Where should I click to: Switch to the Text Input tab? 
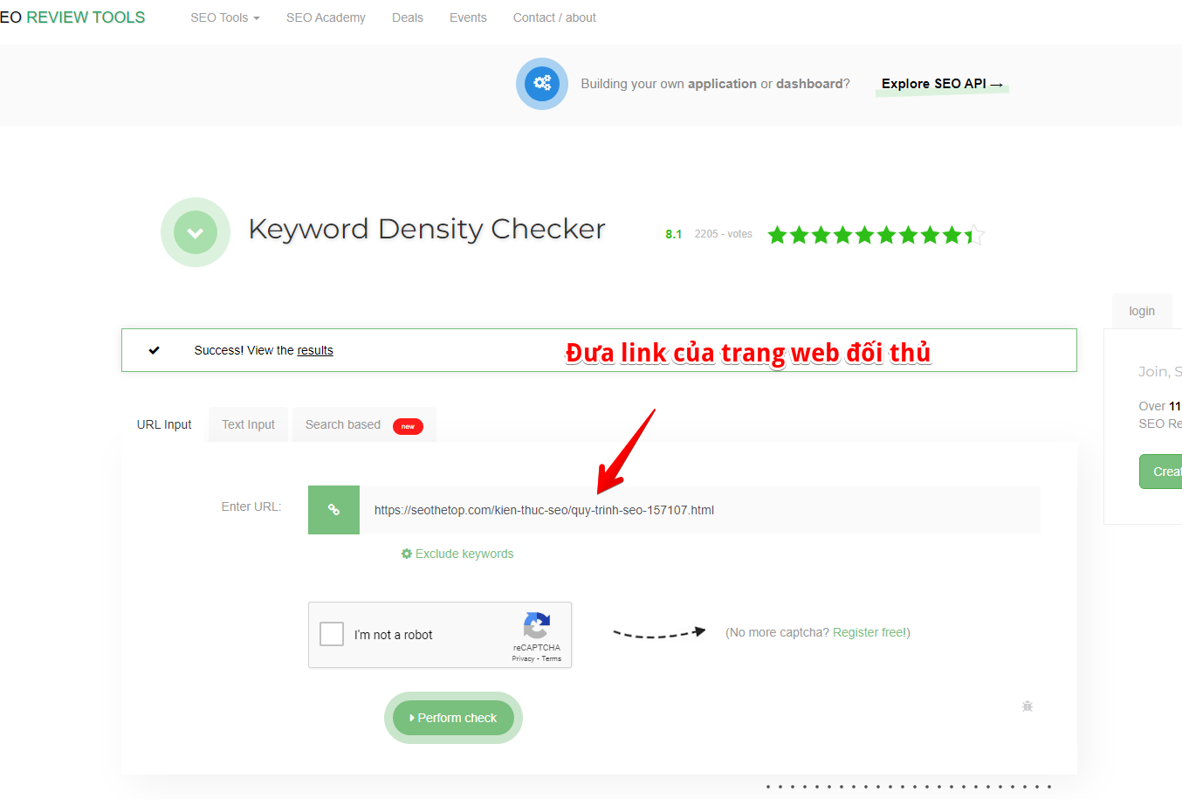247,424
